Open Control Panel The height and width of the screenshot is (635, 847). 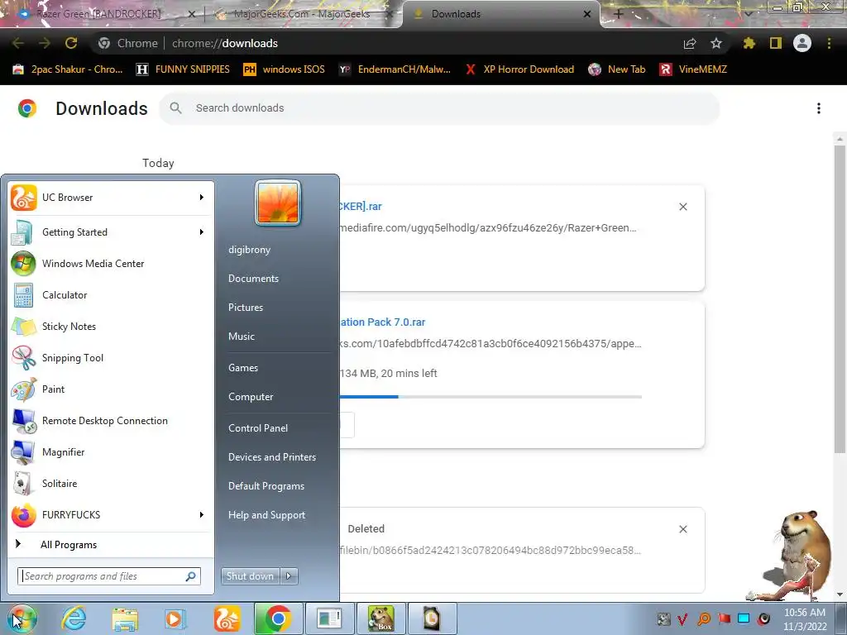(x=258, y=428)
